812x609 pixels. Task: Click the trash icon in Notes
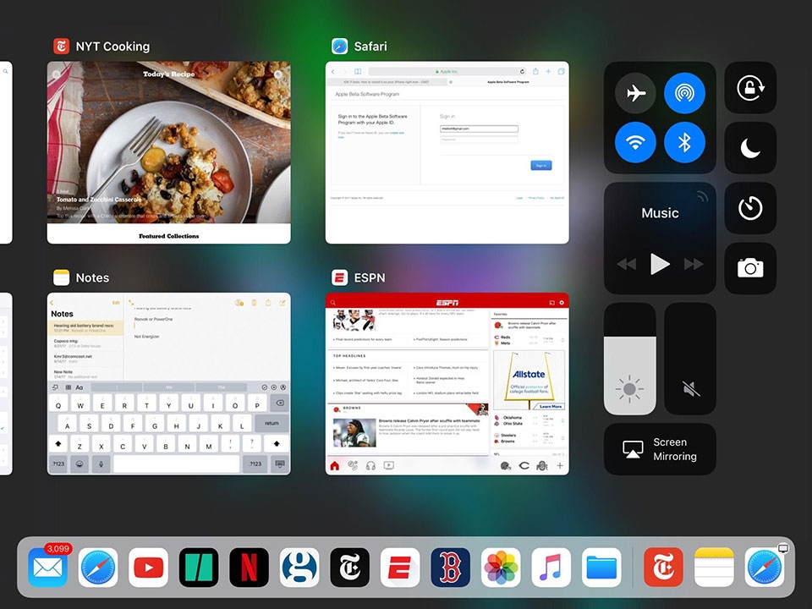coord(254,303)
